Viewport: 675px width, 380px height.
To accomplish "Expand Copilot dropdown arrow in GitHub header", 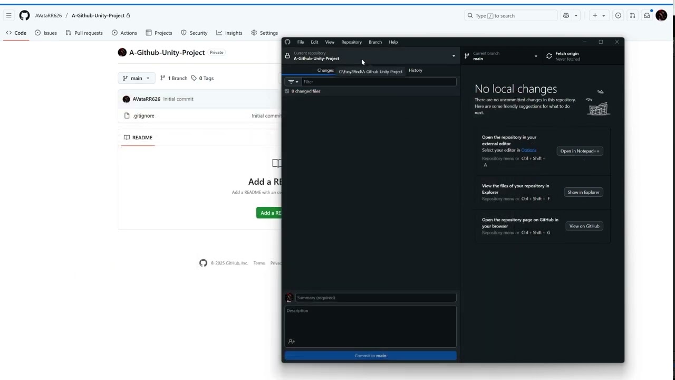I will point(576,15).
